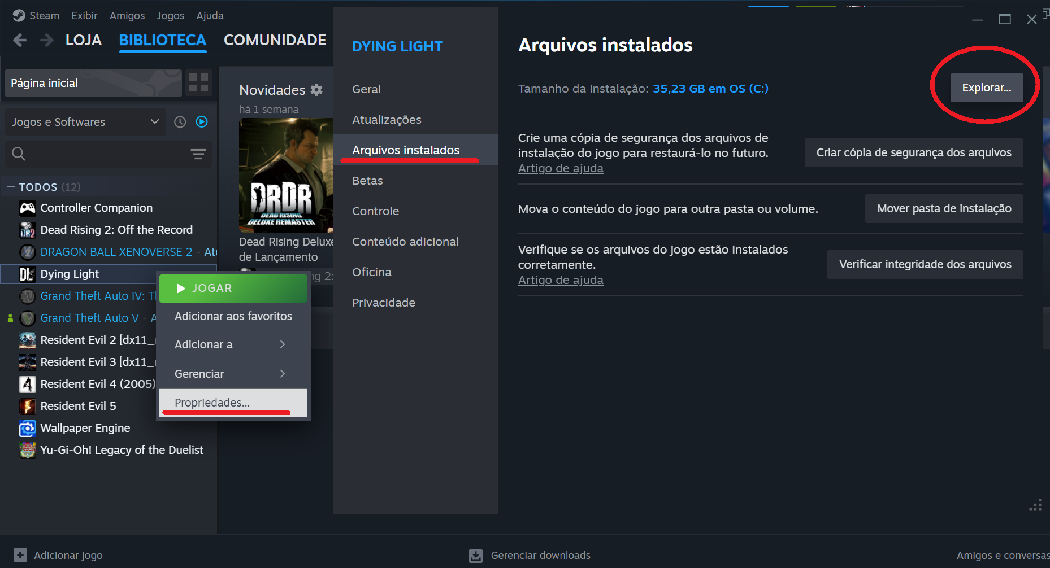Open the Privacidade properties section
This screenshot has width=1050, height=568.
pos(415,303)
